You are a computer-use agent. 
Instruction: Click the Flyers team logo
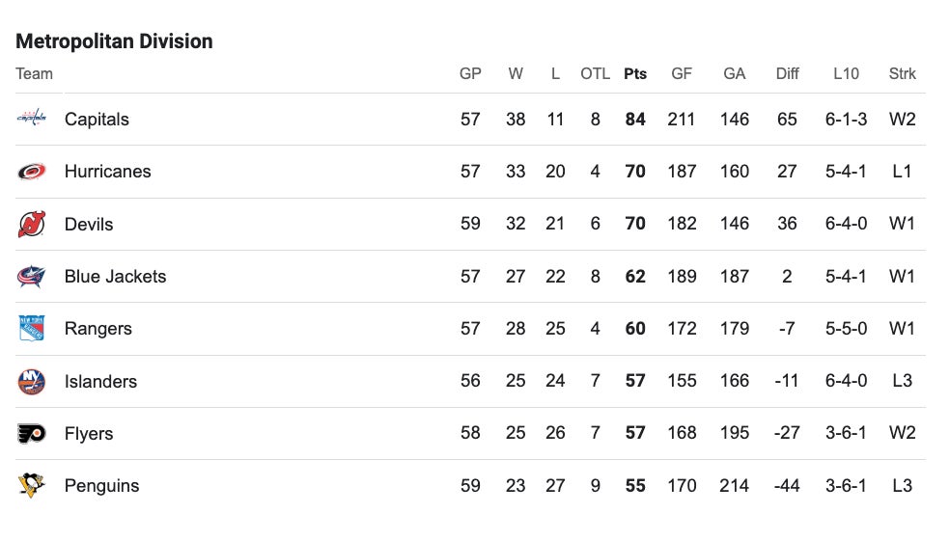31,434
